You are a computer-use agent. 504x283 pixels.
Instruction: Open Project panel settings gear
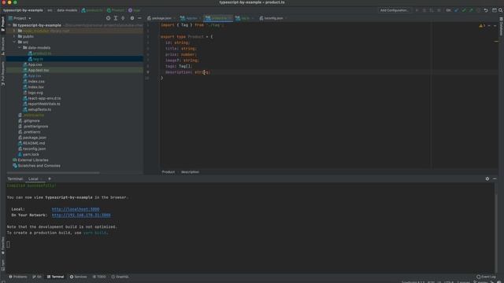point(132,18)
